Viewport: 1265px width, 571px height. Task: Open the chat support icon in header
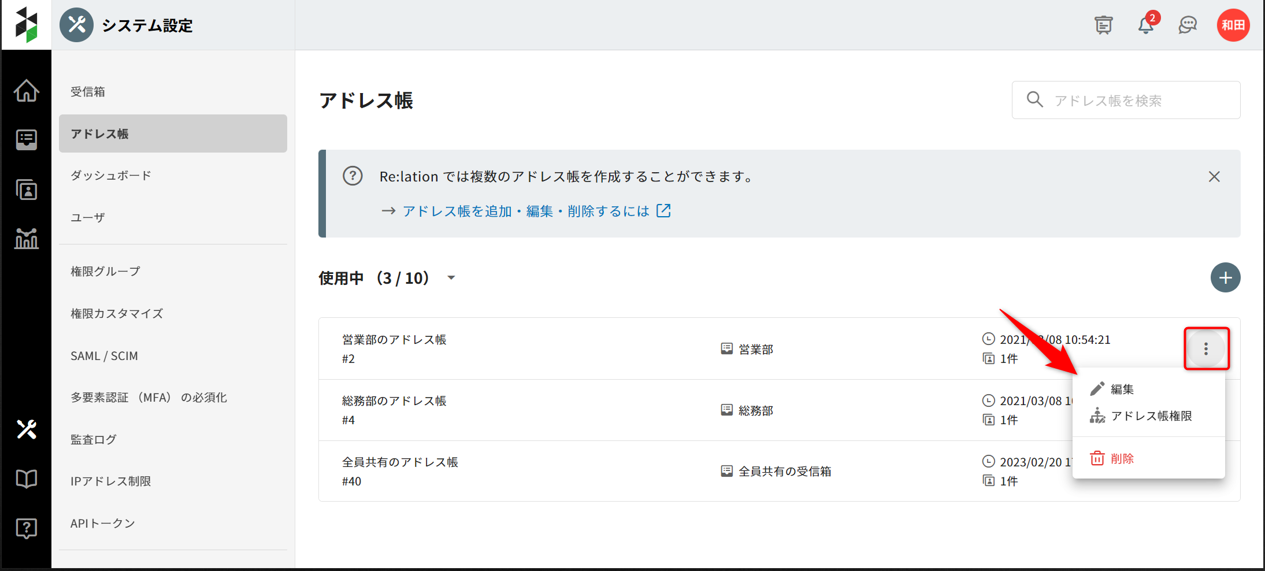coord(1188,25)
